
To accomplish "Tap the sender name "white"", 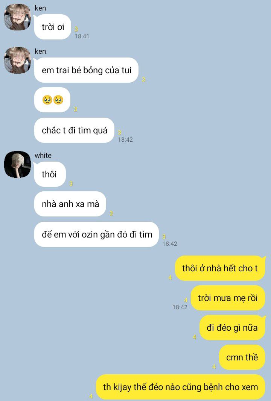I will (x=43, y=156).
